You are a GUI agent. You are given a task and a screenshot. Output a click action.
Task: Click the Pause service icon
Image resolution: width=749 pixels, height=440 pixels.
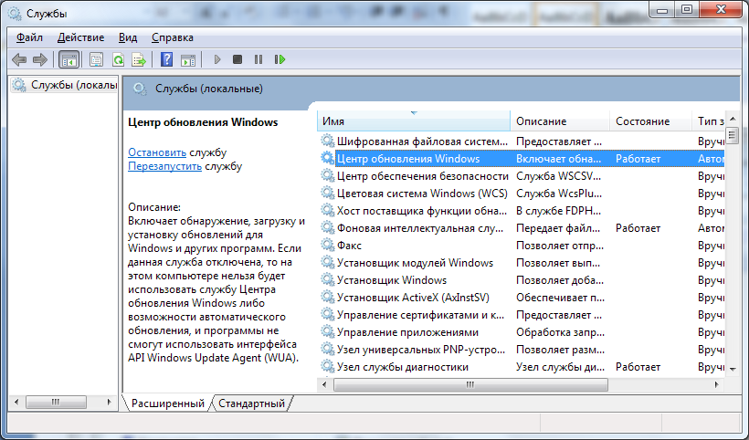coord(258,59)
